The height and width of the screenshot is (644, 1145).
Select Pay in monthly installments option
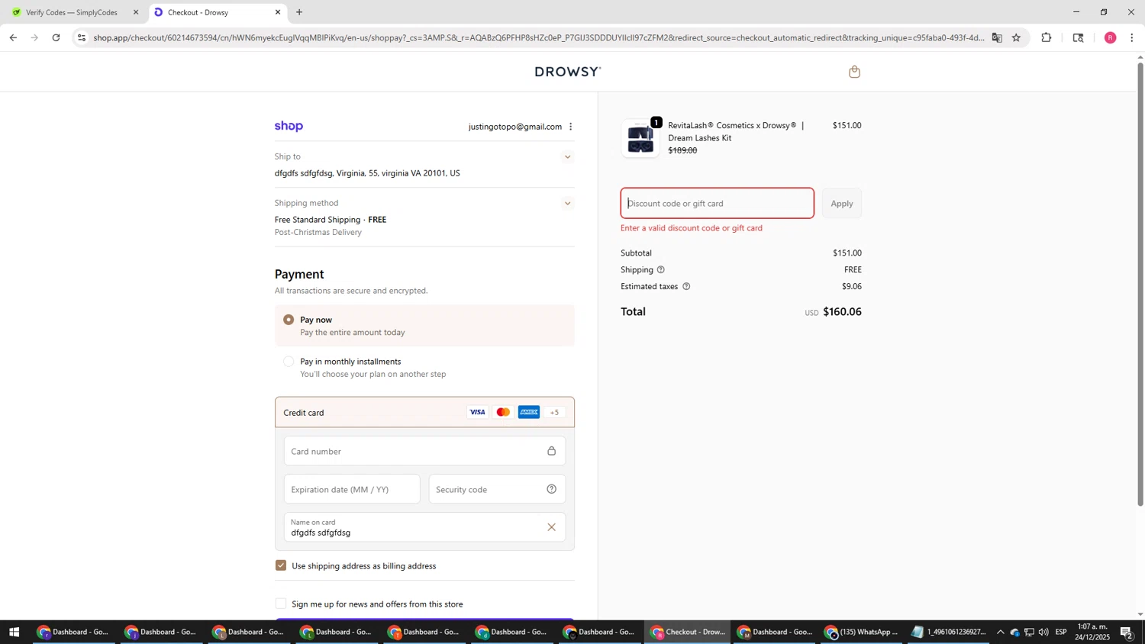[289, 362]
